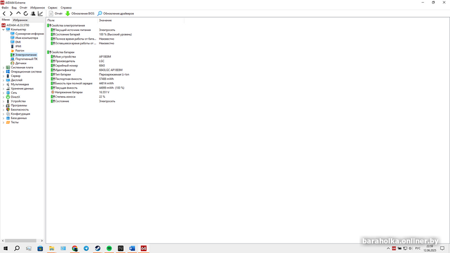Expand the Дисплей node

[3, 80]
